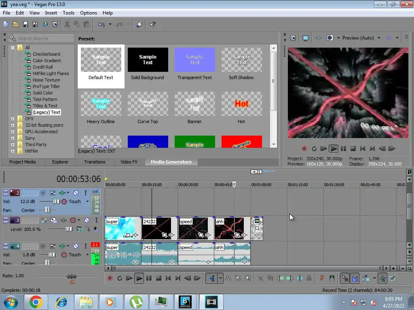Switch to the Video FX tab
This screenshot has height=310, width=414.
pos(129,162)
